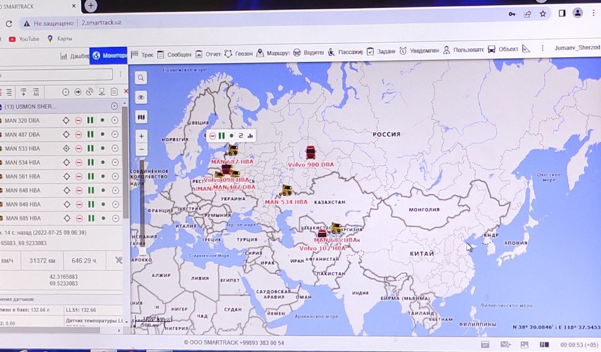Open the Пассажиры tab

(345, 52)
